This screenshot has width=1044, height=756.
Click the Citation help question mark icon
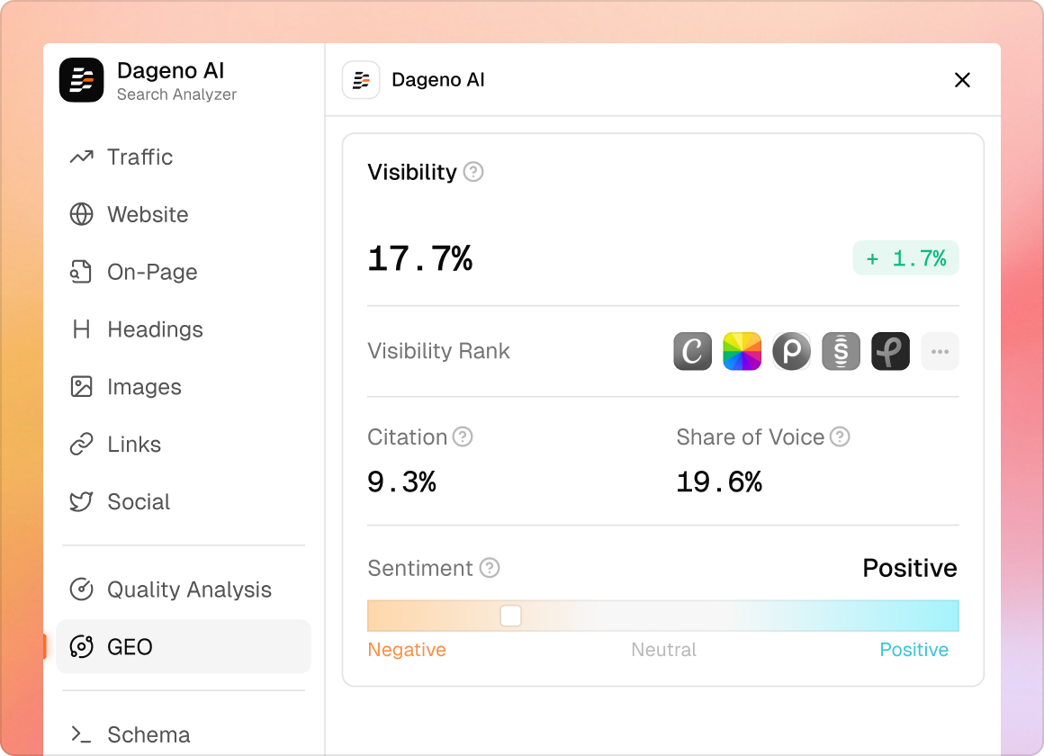click(463, 437)
